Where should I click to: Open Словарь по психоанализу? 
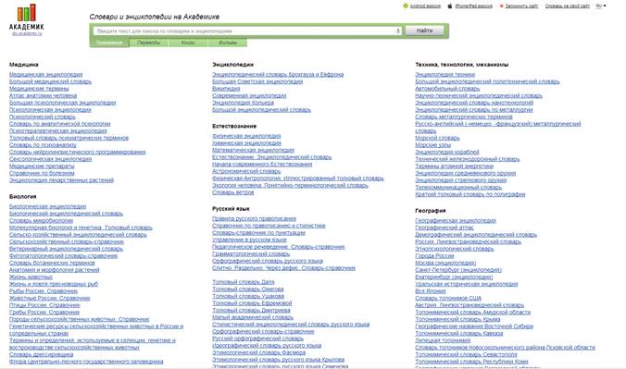(43, 145)
